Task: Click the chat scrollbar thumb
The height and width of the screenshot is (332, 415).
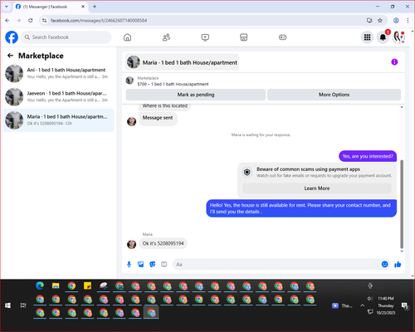Action: 402,204
